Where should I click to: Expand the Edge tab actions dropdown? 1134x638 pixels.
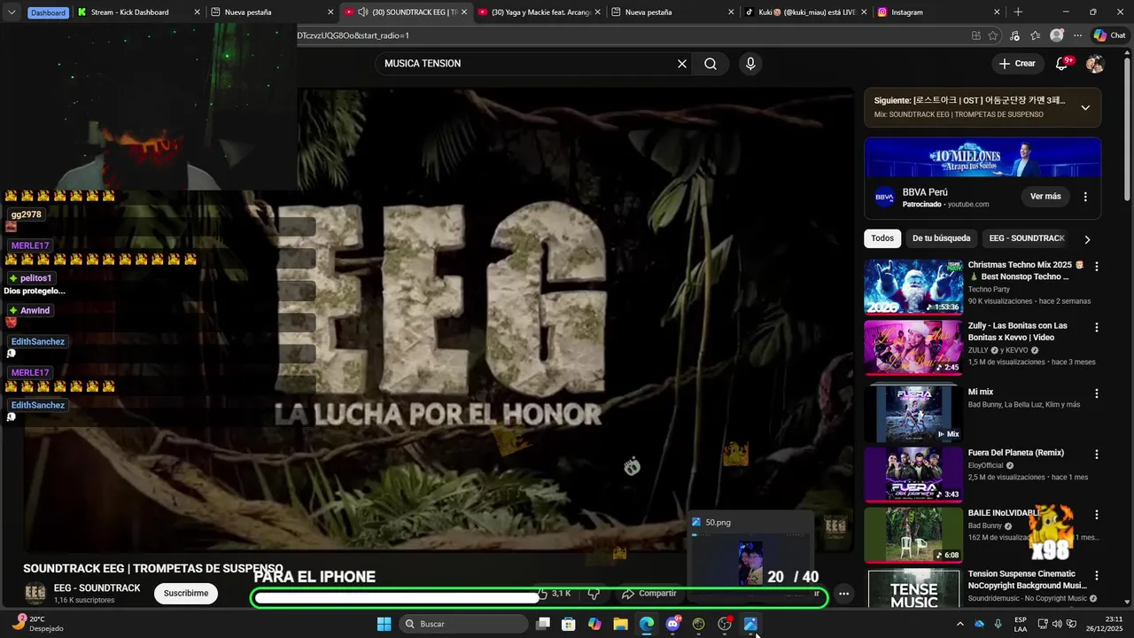(12, 12)
